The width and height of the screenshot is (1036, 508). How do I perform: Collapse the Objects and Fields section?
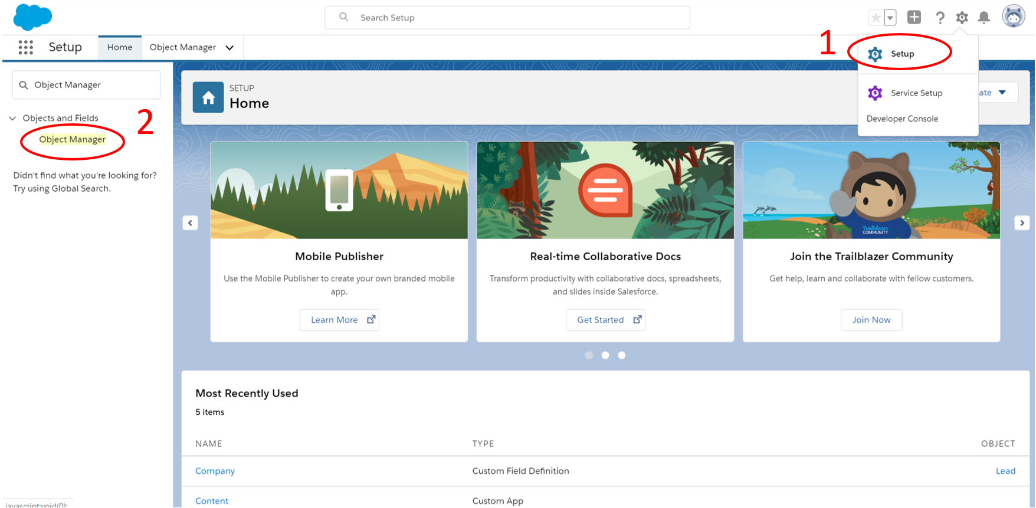pos(12,119)
